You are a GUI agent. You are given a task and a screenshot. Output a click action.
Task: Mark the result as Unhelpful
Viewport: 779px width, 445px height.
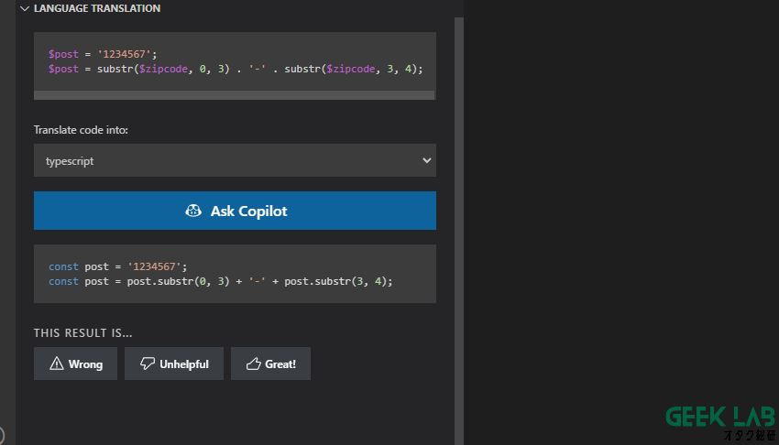click(x=174, y=364)
